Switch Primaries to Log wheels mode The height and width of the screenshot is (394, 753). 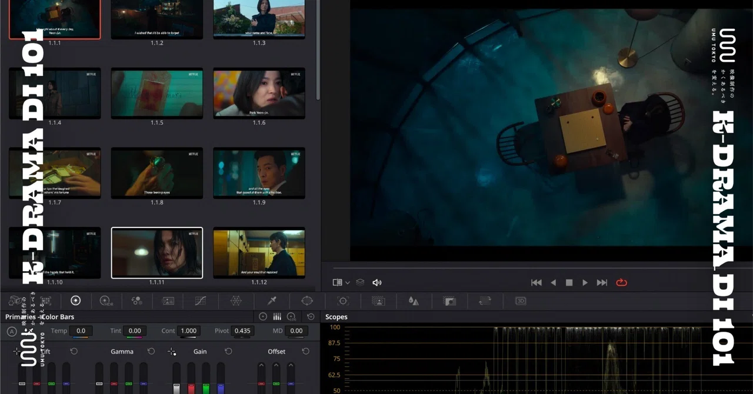[x=291, y=316]
